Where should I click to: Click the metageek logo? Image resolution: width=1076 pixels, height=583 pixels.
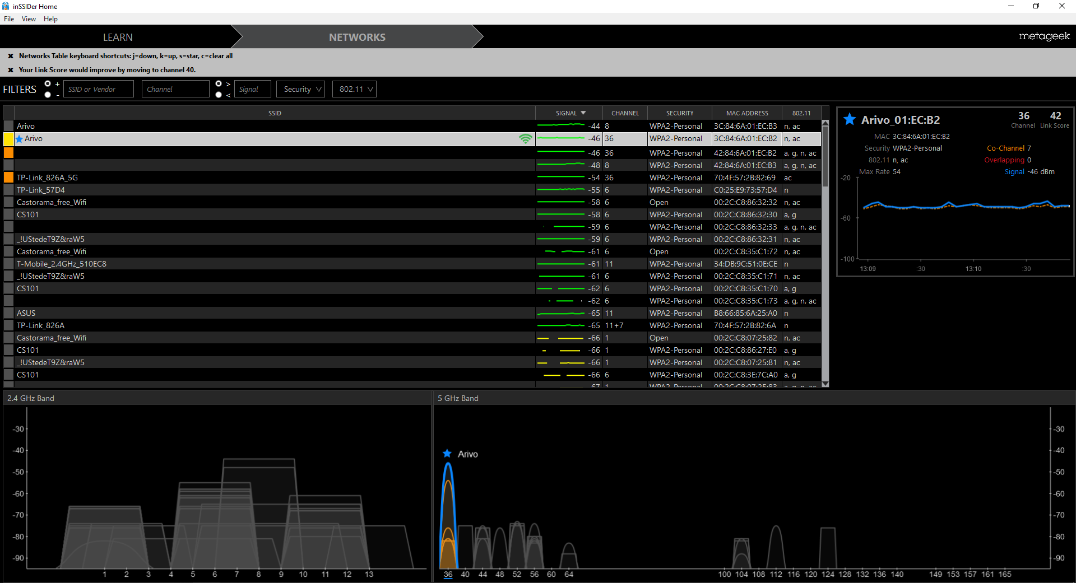[x=1044, y=36]
